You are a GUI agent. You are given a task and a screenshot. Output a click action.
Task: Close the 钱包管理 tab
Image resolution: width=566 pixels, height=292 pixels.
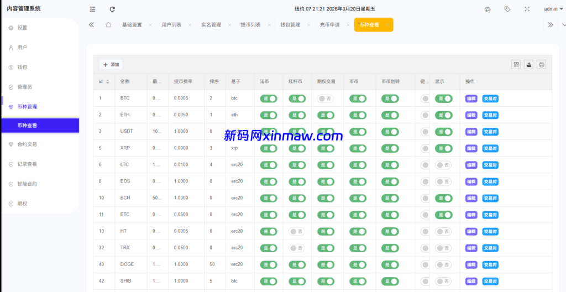pos(308,25)
